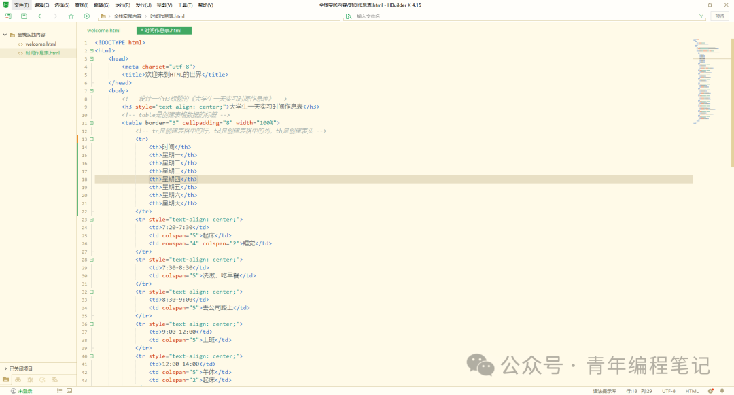734x395 pixels.
Task: Click the user avatar icon in the status bar
Action: point(13,391)
